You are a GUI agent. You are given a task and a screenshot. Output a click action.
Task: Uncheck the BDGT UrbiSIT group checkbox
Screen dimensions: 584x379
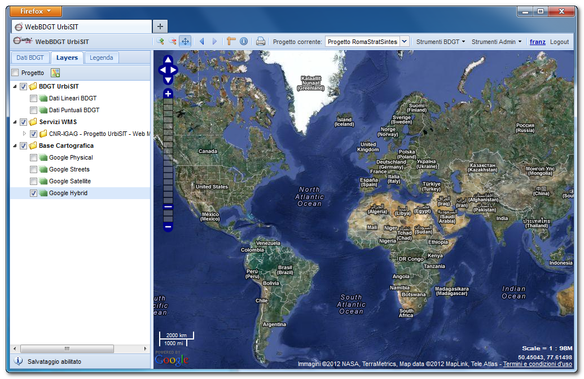(24, 87)
